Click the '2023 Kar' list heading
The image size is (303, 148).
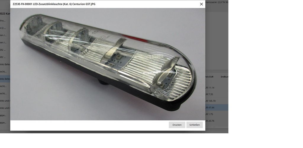[5, 14]
